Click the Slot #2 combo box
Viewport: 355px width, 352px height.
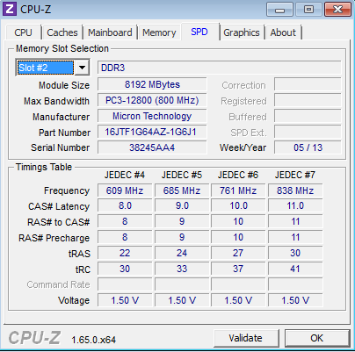click(x=53, y=68)
